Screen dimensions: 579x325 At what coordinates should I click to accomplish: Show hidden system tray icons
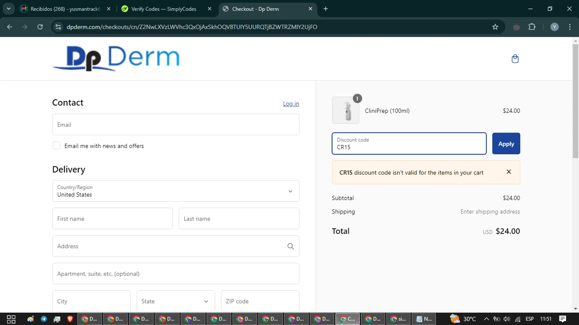(x=486, y=319)
